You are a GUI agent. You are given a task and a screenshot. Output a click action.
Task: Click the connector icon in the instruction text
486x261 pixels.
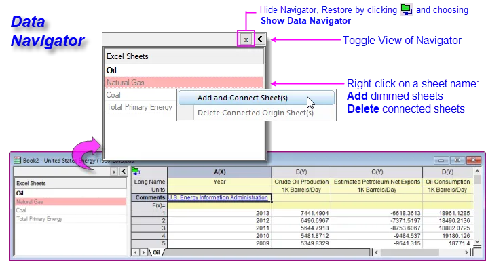(x=407, y=9)
